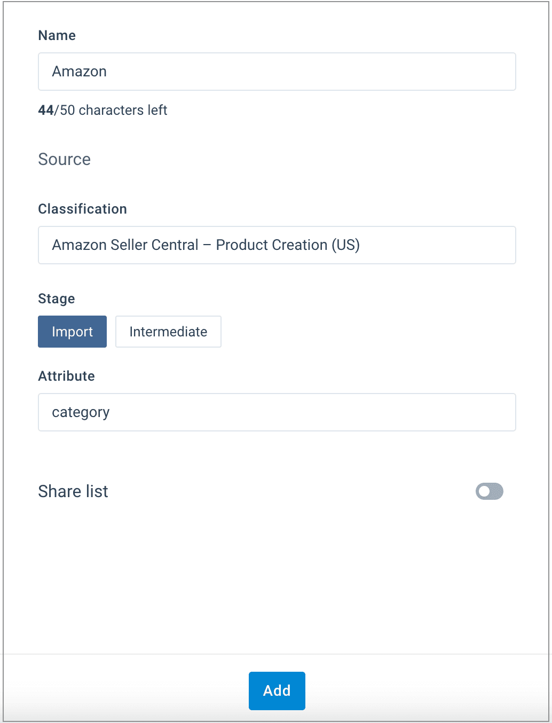The width and height of the screenshot is (552, 723).
Task: Select the Import stage
Action: point(72,332)
